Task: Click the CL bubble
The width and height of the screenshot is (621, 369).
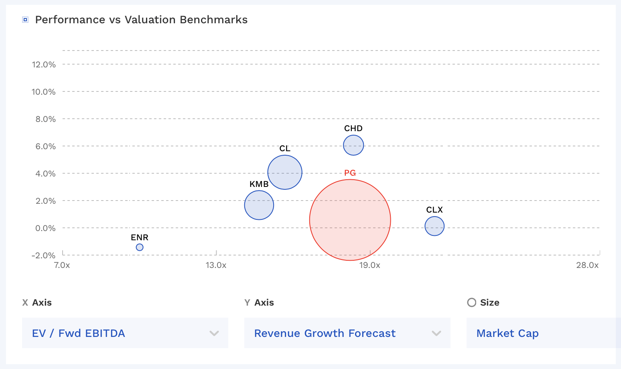Action: (x=284, y=172)
